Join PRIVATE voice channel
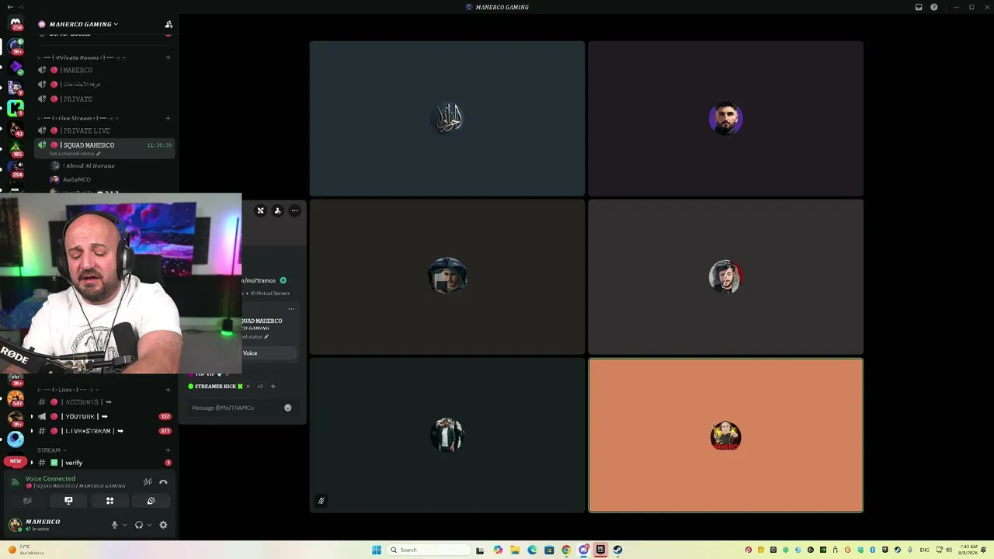994x559 pixels. click(104, 99)
